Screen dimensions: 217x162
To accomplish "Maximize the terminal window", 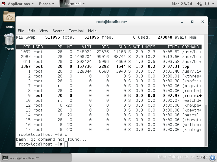I will (192, 22).
